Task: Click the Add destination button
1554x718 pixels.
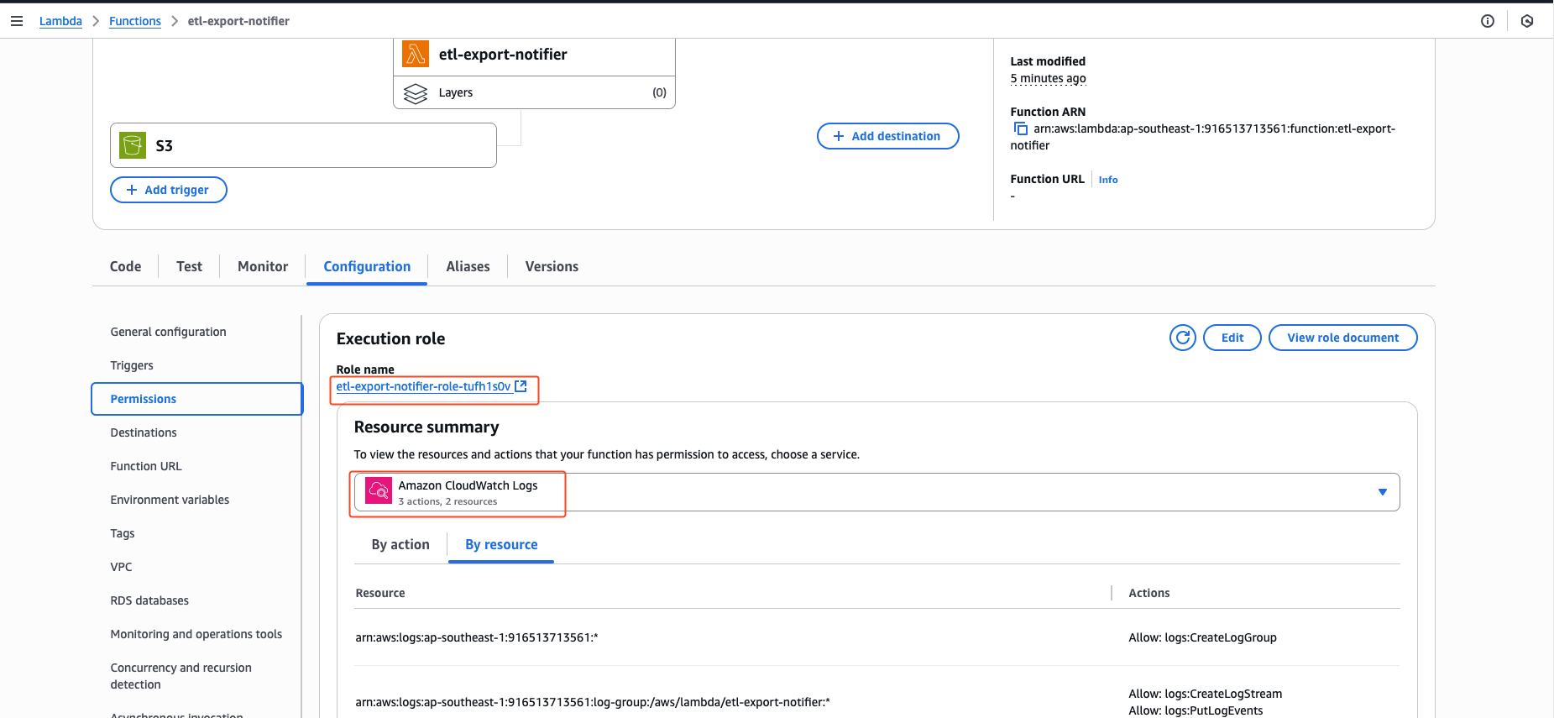Action: pos(888,136)
